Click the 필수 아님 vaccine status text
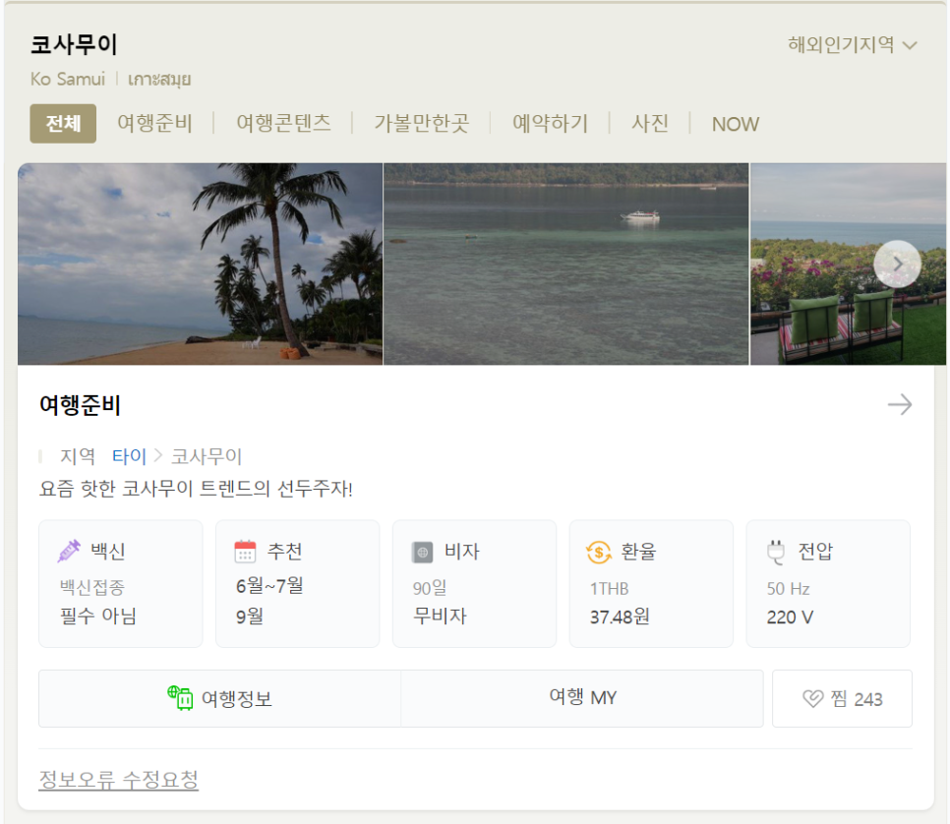Screen dimensions: 950x824 (98, 617)
